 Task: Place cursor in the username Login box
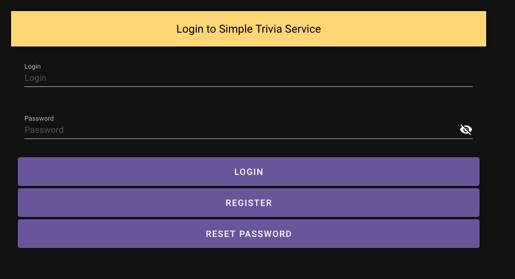point(248,78)
